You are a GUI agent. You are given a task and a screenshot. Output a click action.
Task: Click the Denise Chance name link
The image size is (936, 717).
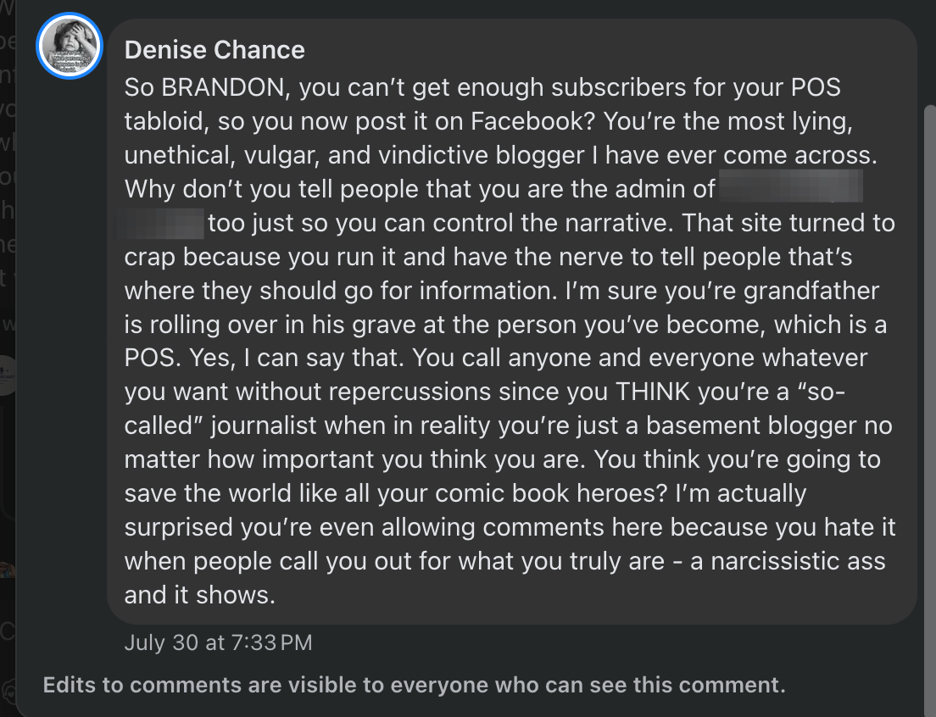(214, 50)
